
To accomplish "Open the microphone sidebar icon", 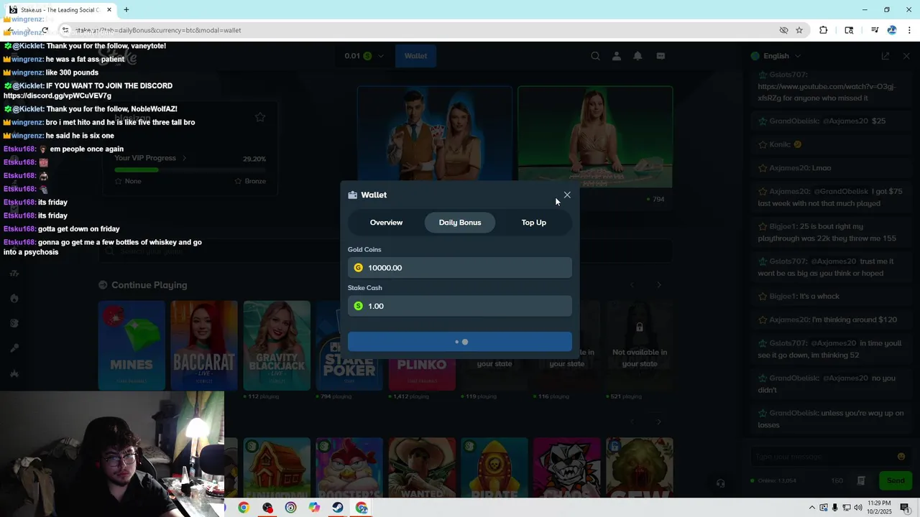I will [14, 348].
